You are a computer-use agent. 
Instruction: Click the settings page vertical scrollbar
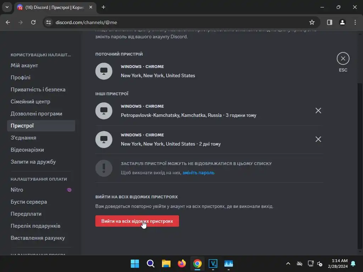point(359,165)
